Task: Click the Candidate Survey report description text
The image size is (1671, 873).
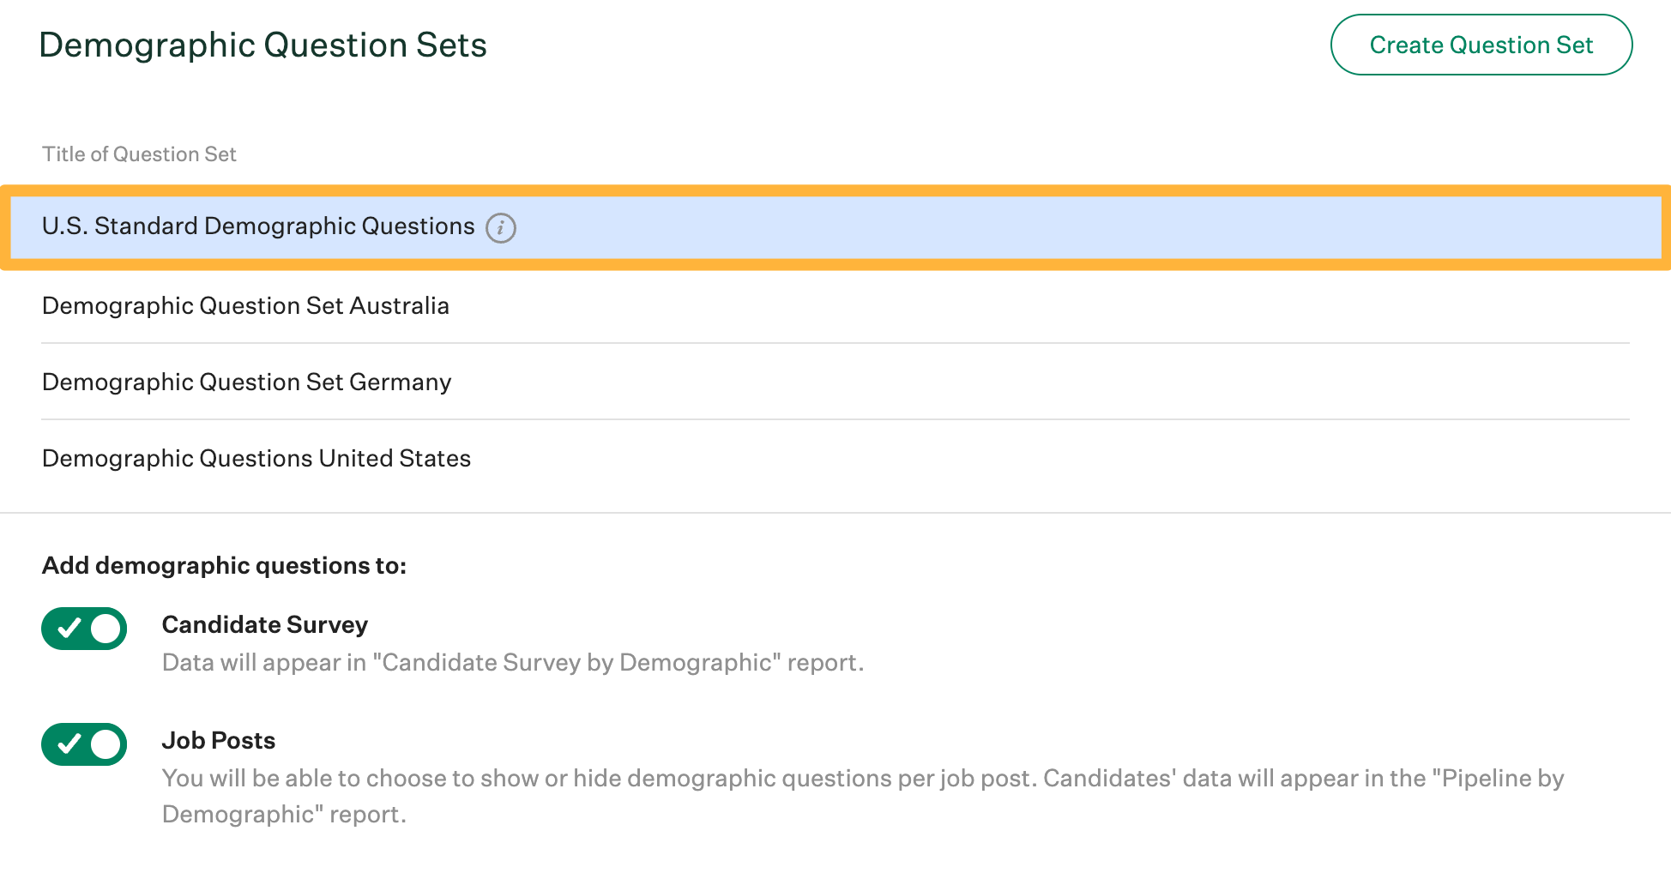Action: pyautogui.click(x=512, y=663)
